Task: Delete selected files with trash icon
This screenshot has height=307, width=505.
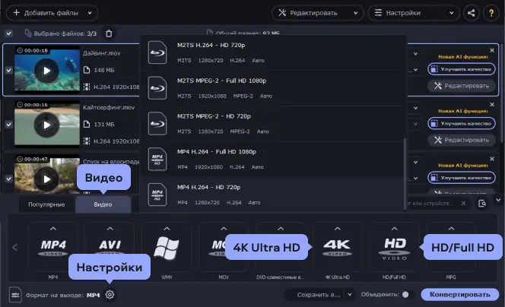Action: [109, 33]
